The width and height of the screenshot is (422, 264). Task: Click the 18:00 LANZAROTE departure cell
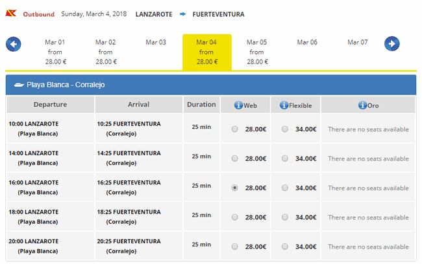pos(51,217)
